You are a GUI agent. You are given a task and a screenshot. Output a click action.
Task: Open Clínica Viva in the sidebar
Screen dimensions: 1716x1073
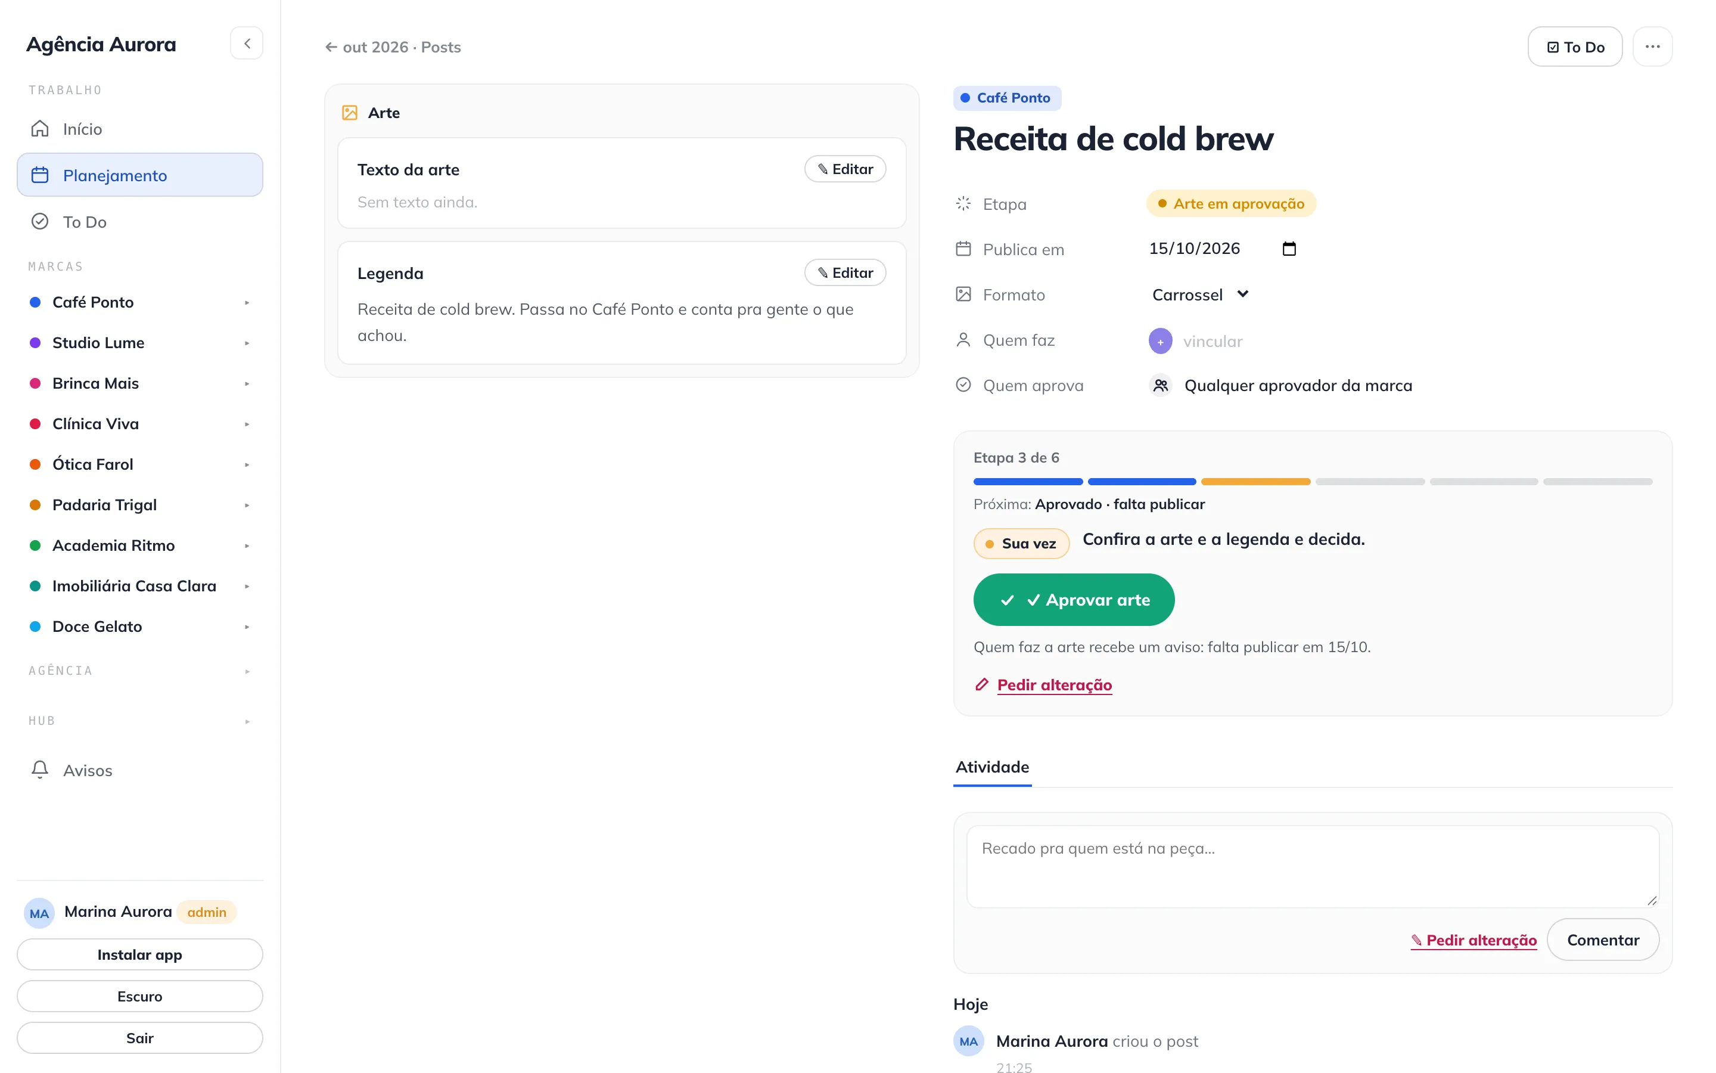(96, 424)
